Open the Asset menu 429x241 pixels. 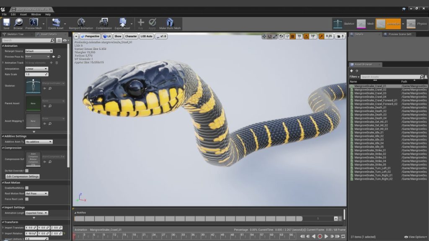[x=23, y=14]
